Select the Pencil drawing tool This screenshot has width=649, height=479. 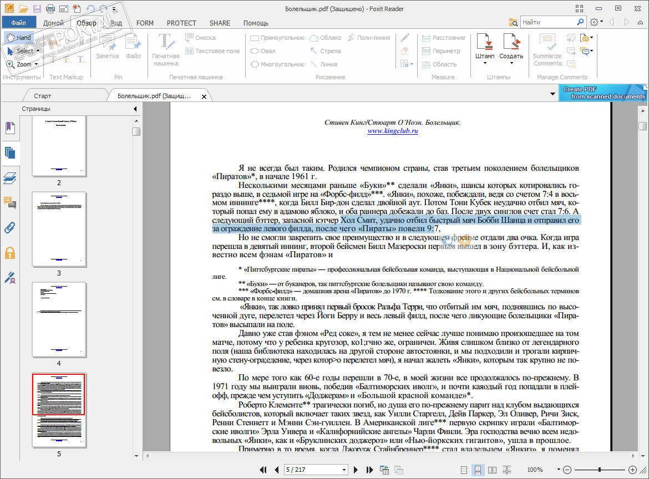[405, 38]
